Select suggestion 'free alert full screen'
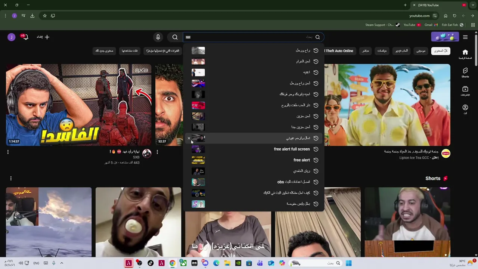The width and height of the screenshot is (478, 269). tap(254, 149)
